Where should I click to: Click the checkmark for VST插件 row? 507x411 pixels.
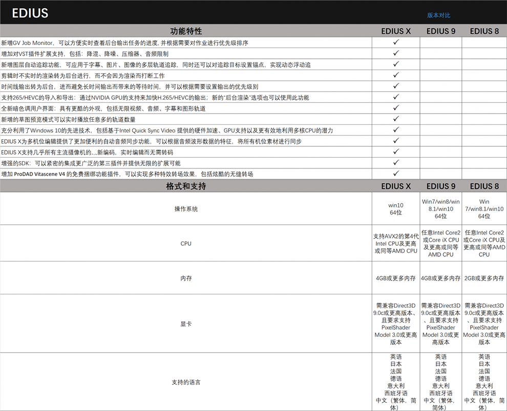pos(396,53)
